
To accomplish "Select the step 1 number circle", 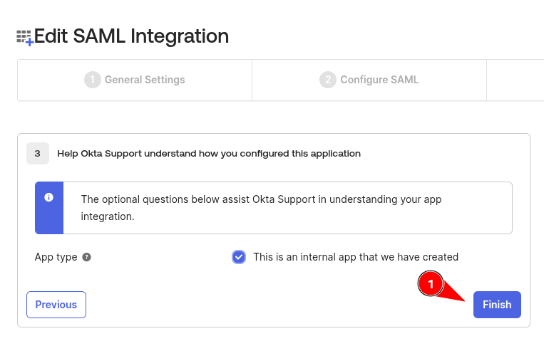I will tap(92, 80).
